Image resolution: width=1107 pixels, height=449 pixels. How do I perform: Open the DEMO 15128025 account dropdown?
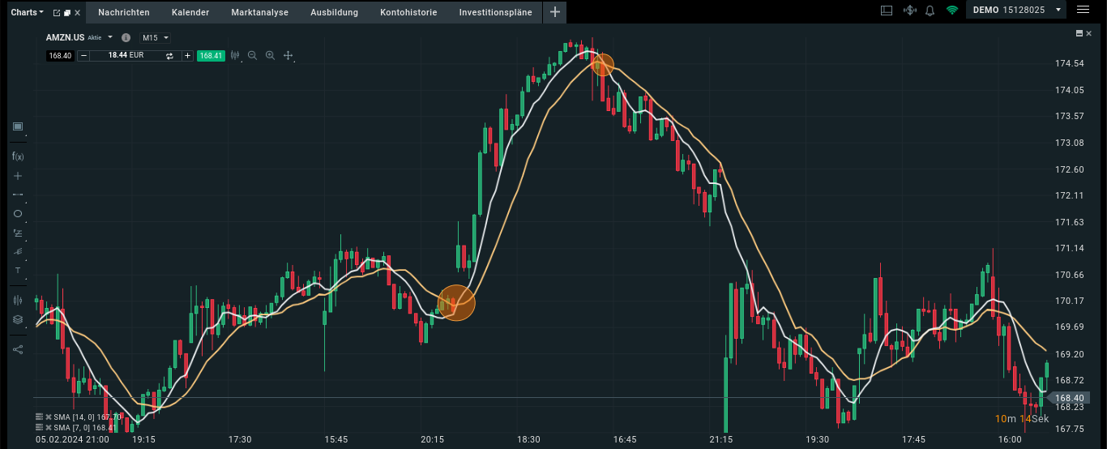[x=1017, y=11]
